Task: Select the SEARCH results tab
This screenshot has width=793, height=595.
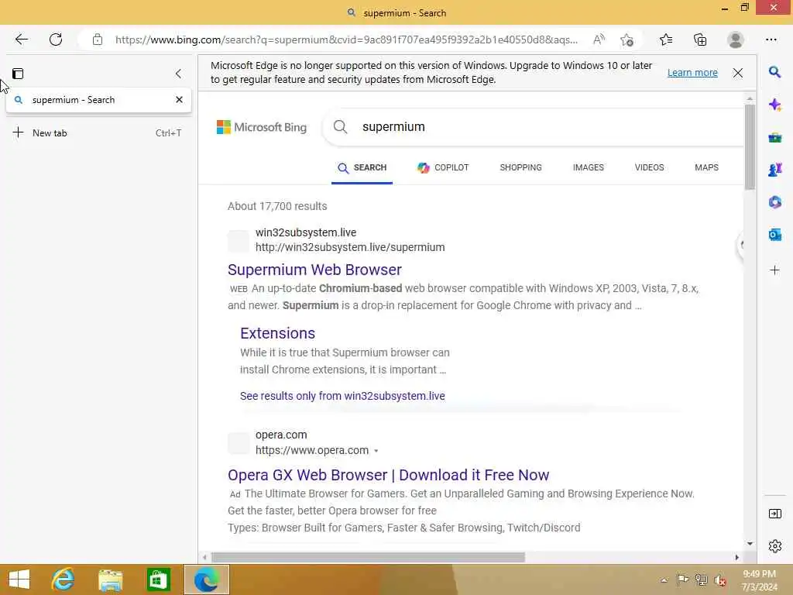Action: 362,168
